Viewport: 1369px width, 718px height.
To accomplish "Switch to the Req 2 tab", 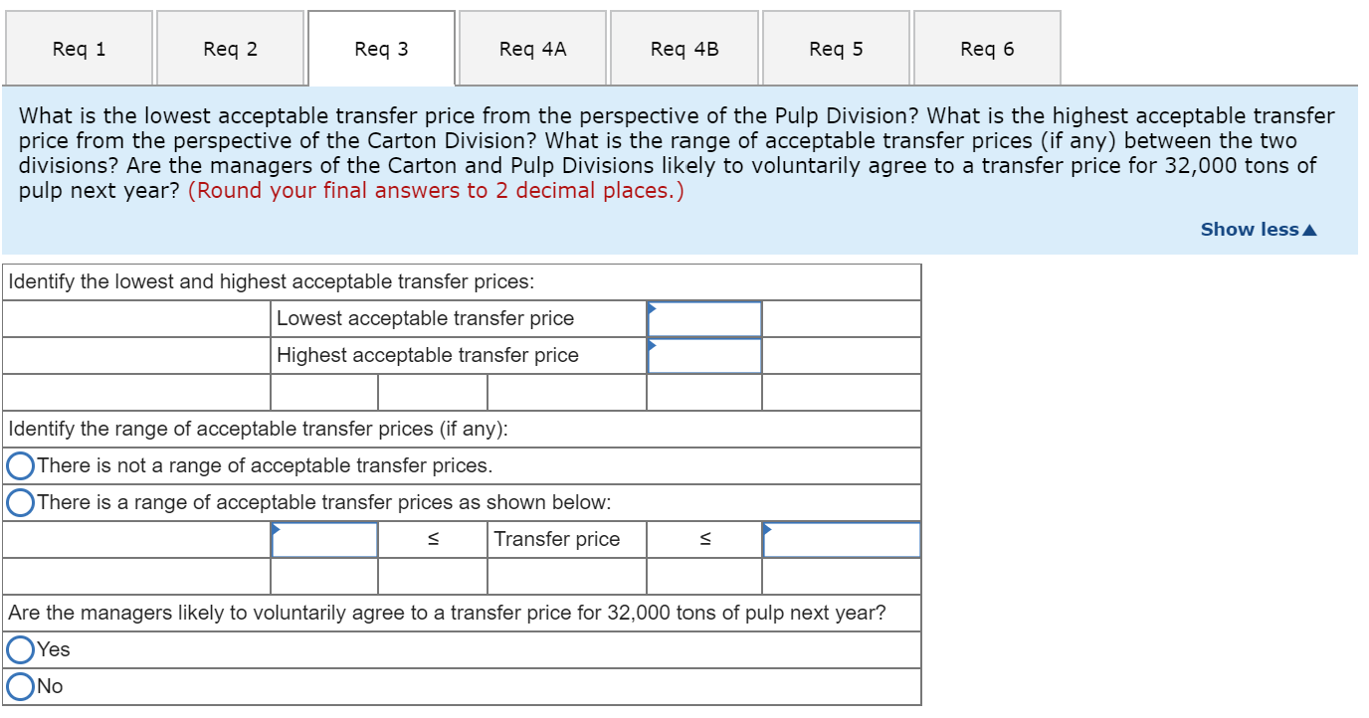I will [231, 47].
